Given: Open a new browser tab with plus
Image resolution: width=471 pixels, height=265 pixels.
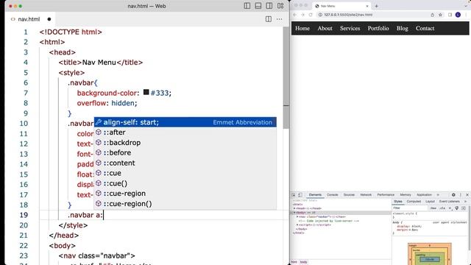Looking at the screenshot, I should [x=376, y=6].
